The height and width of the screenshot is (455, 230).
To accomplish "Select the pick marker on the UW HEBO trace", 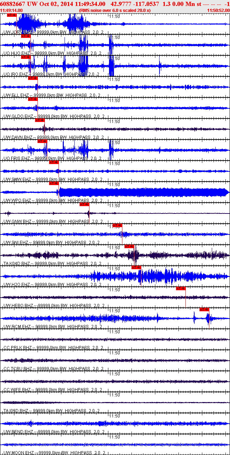I will coord(181,288).
